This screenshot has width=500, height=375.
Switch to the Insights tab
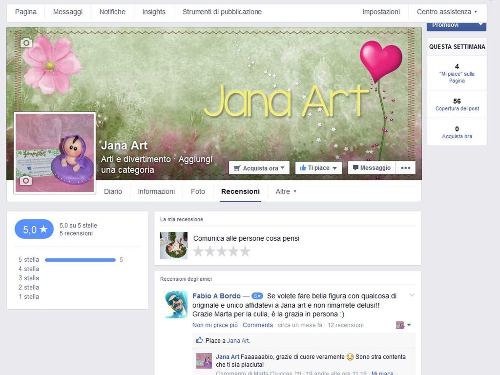(154, 12)
